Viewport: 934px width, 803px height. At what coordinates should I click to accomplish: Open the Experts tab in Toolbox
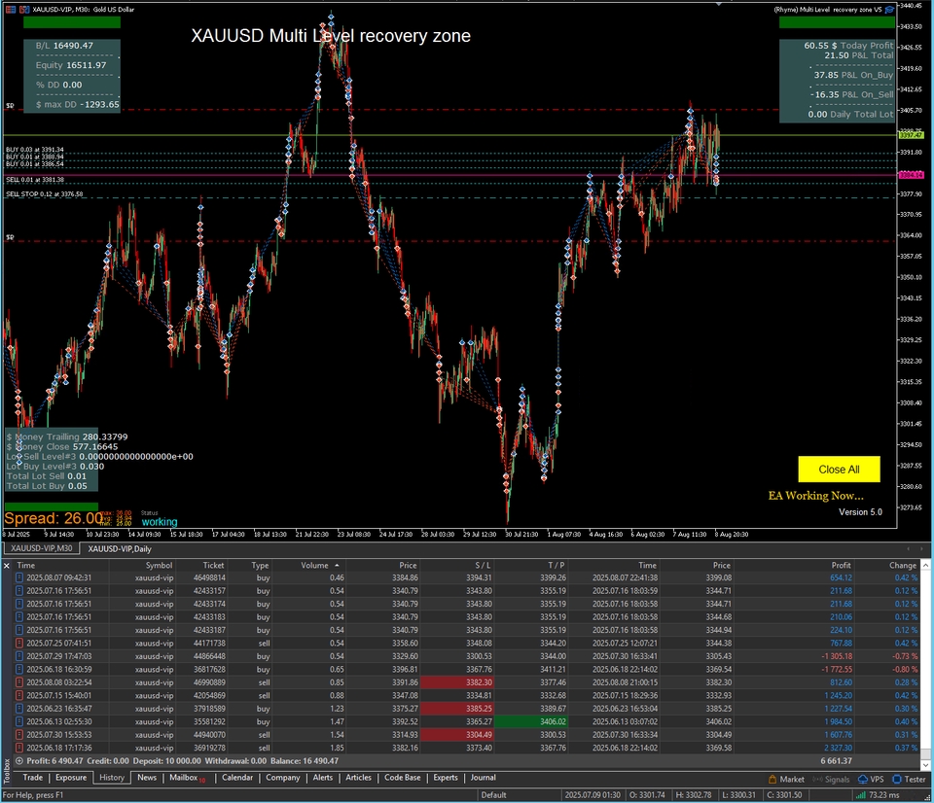[445, 778]
